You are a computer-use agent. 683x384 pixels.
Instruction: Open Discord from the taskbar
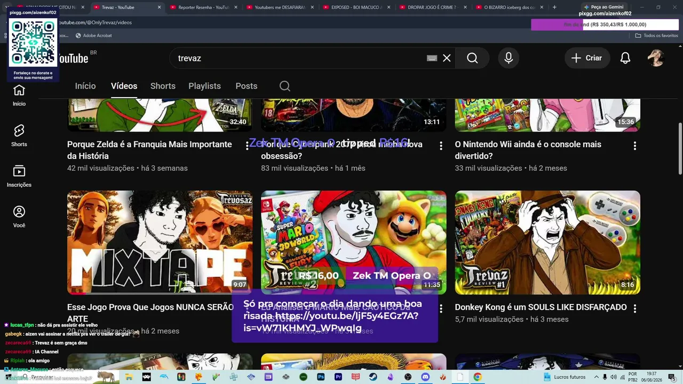click(425, 377)
